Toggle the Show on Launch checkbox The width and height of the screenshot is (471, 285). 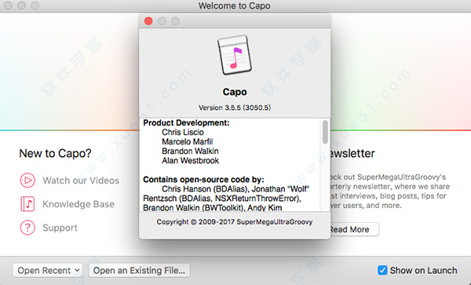[382, 270]
